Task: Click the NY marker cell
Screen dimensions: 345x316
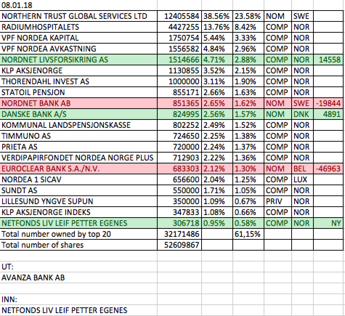Action: (329, 223)
